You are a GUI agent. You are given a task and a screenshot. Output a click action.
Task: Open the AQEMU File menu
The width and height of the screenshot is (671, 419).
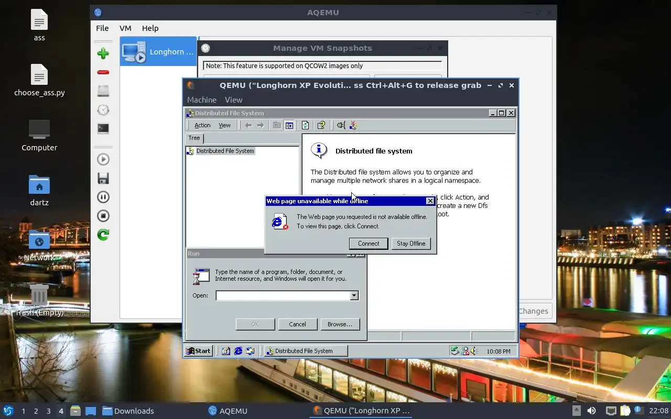[x=102, y=28]
